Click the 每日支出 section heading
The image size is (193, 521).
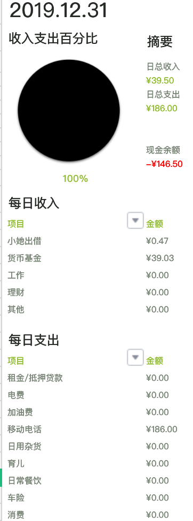click(34, 341)
